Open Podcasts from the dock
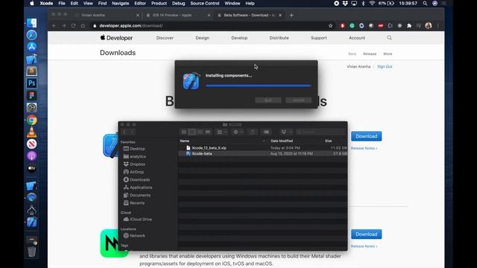The image size is (477, 268). tap(31, 156)
